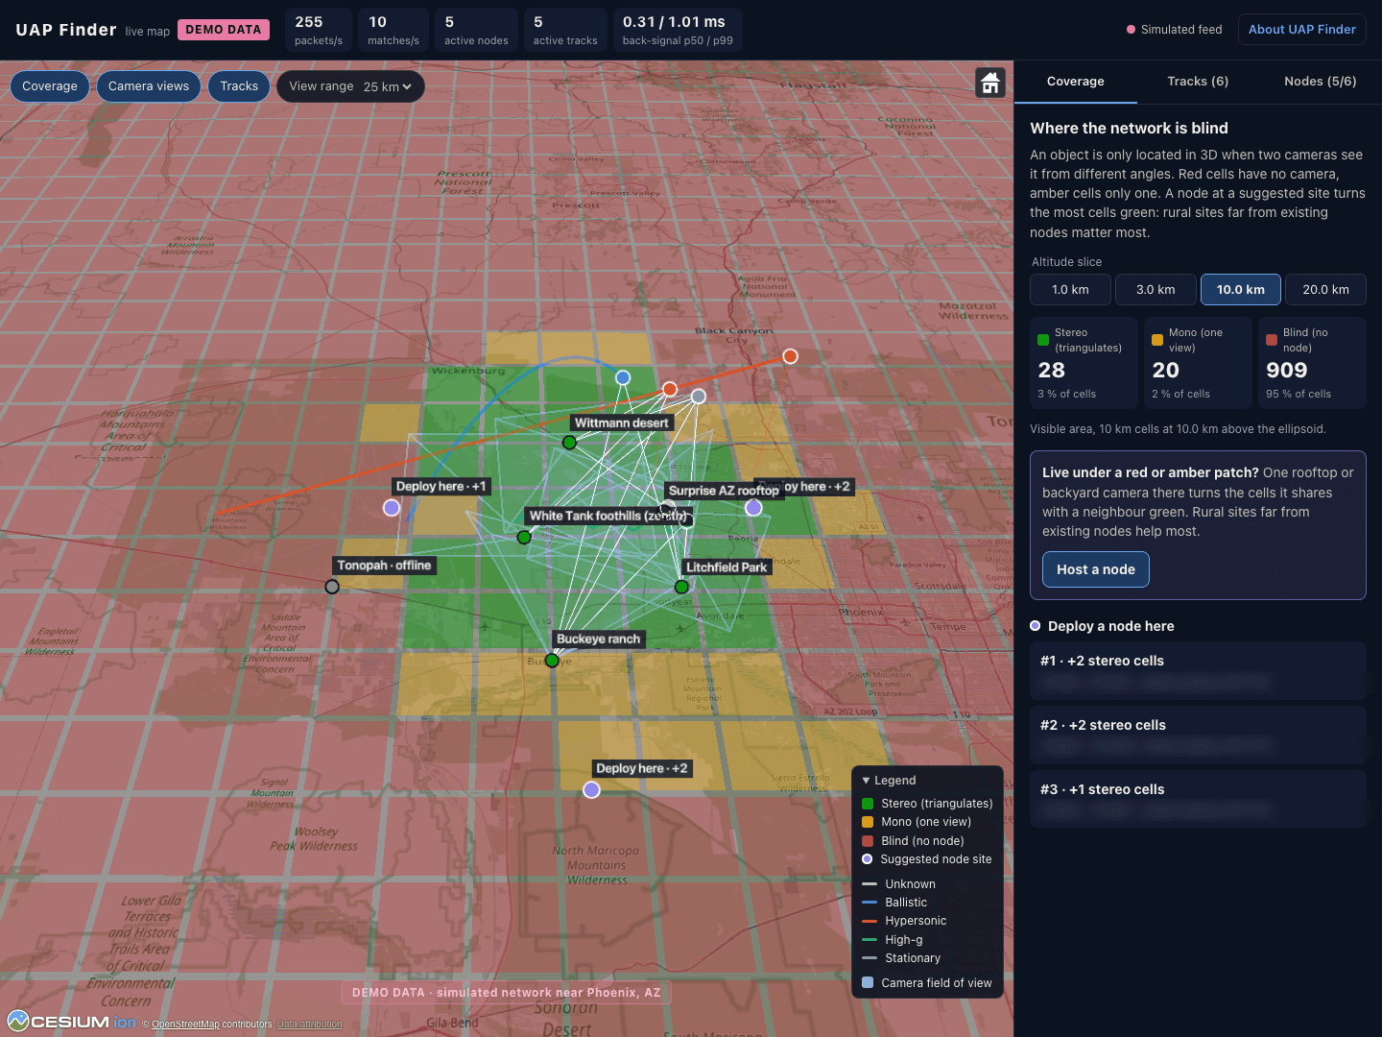Select the 3.0 km altitude slice
Screen dimensions: 1382x1037
coord(1156,290)
